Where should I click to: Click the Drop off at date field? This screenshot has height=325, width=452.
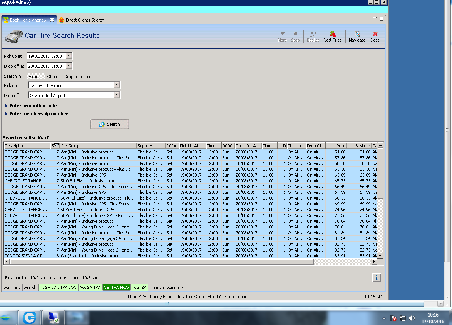[46, 66]
